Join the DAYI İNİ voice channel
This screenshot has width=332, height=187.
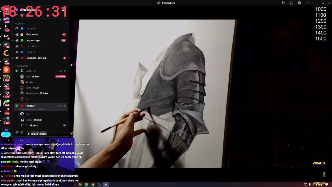pyautogui.click(x=41, y=71)
